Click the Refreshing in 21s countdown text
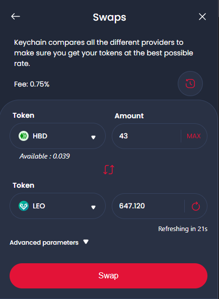The width and height of the screenshot is (219, 299). coord(183,229)
